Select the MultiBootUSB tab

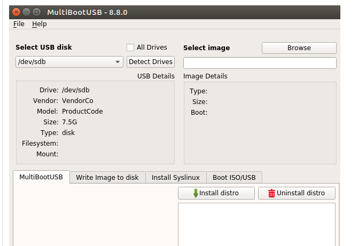[41, 177]
